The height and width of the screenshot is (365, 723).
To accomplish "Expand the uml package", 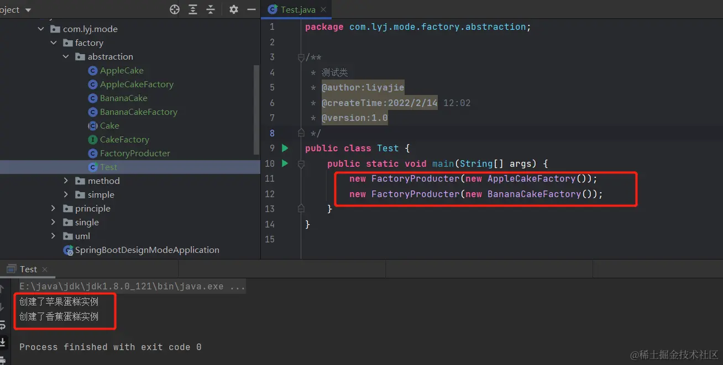I will (53, 236).
